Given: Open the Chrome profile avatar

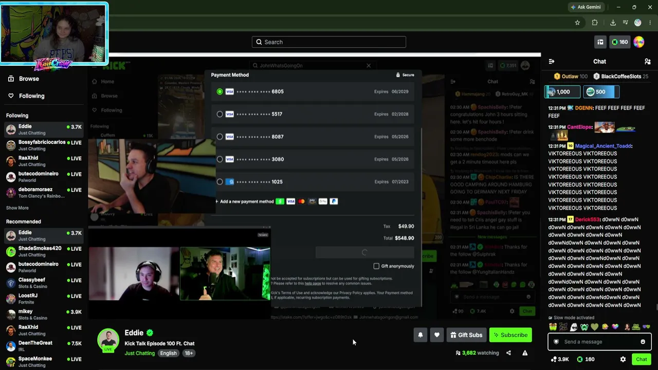Looking at the screenshot, I should pyautogui.click(x=638, y=23).
